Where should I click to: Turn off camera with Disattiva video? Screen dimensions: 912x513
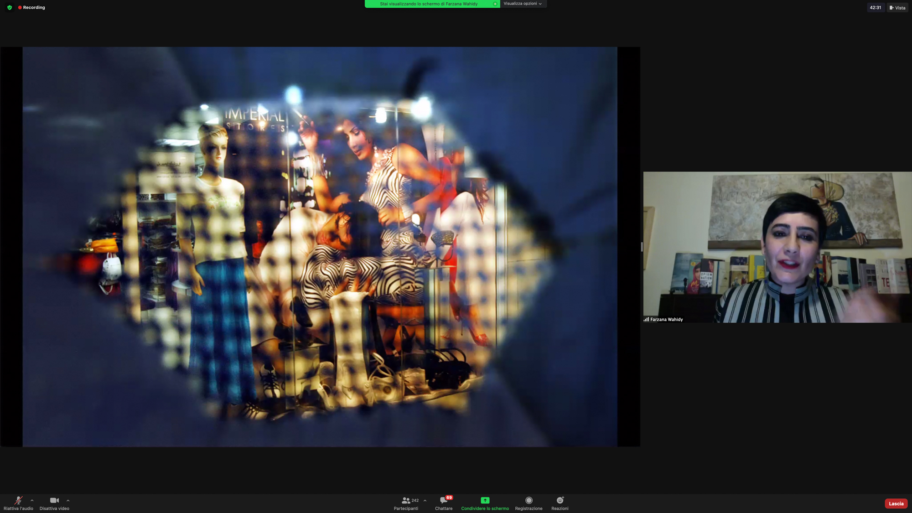[54, 503]
